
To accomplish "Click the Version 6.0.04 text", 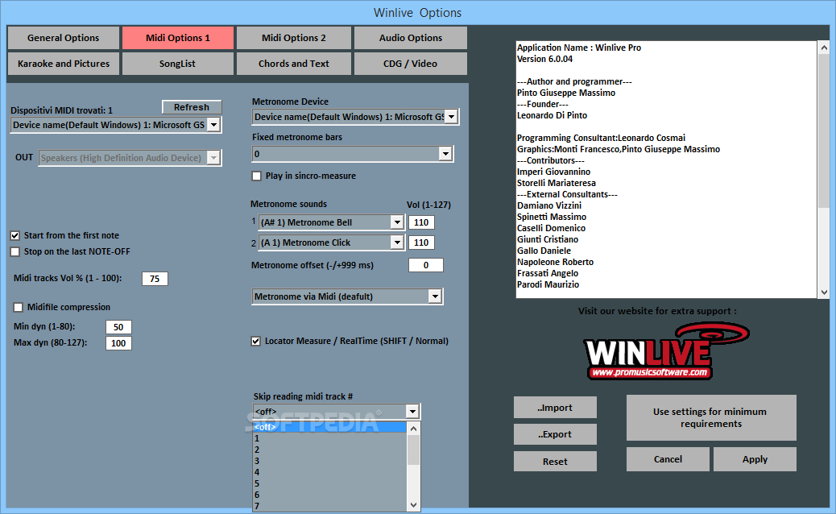I will coord(545,59).
